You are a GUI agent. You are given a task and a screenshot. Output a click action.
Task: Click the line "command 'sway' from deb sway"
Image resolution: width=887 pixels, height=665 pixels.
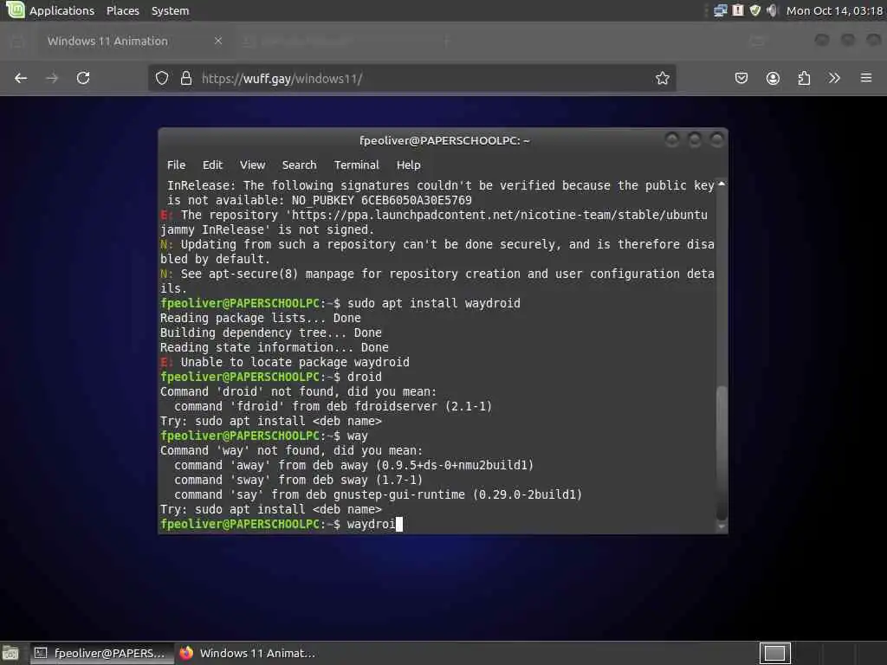coord(298,480)
